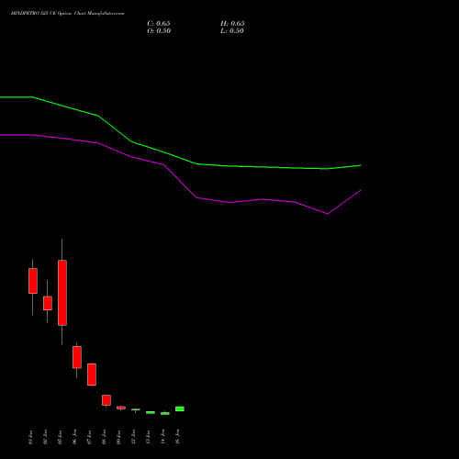This screenshot has height=459, width=459.
Task: Click the largest green candlestick on the chart
Action: tap(180, 409)
